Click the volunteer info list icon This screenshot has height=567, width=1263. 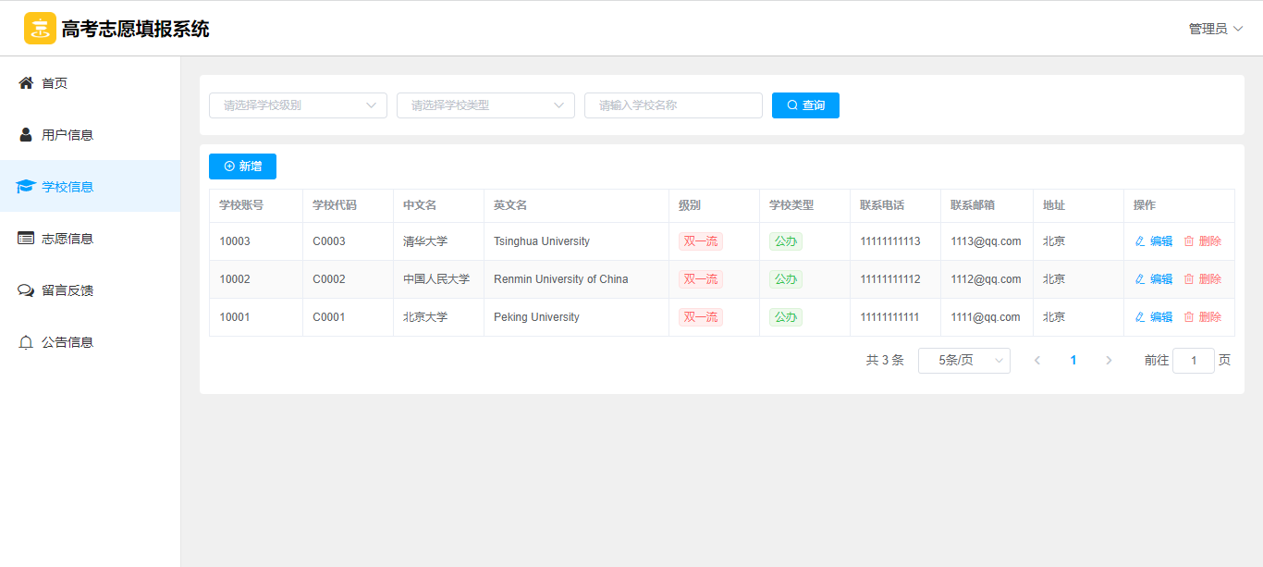point(26,239)
